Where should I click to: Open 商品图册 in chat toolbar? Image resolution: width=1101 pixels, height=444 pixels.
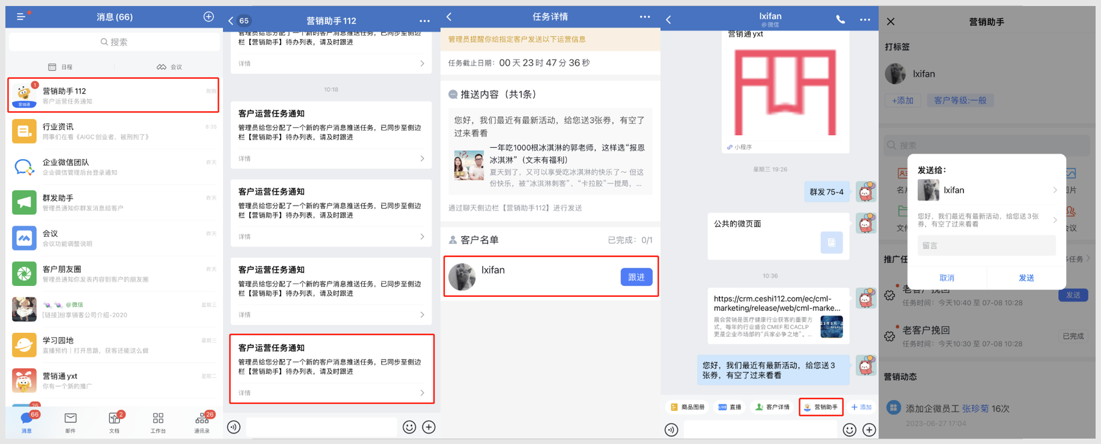[x=688, y=407]
